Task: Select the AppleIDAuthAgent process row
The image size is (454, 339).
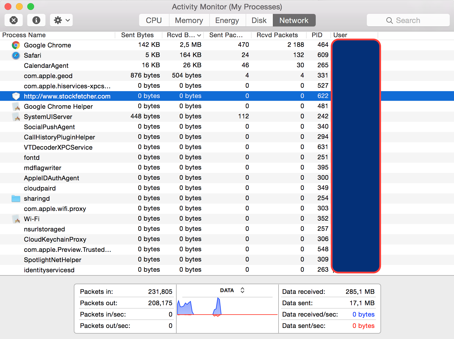Action: coord(227,178)
